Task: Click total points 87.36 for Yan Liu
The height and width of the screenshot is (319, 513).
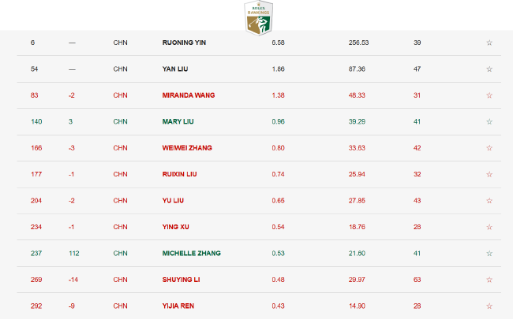Action: [x=357, y=69]
